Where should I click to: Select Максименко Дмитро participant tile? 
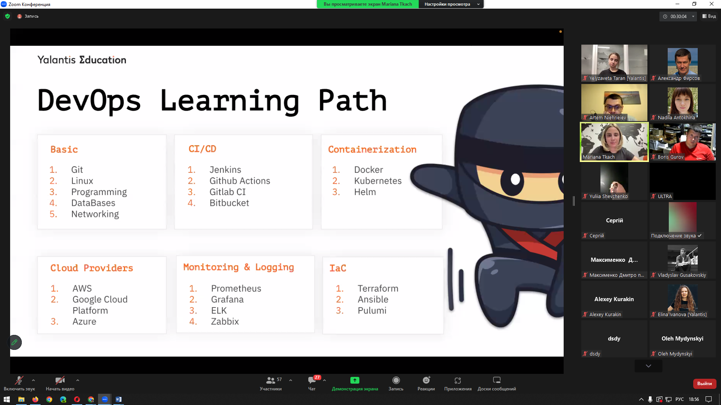pos(614,260)
